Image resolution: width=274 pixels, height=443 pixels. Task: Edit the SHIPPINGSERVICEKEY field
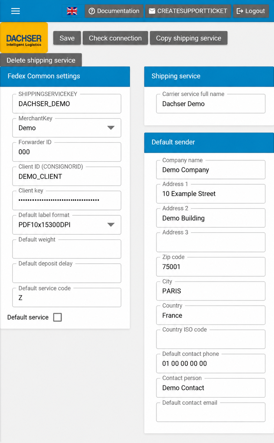(x=67, y=104)
